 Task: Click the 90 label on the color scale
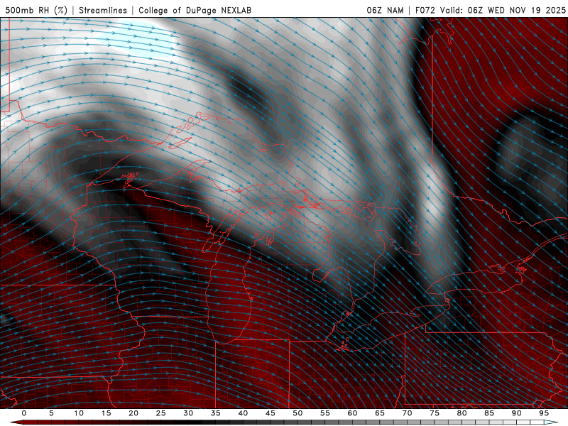coord(516,413)
